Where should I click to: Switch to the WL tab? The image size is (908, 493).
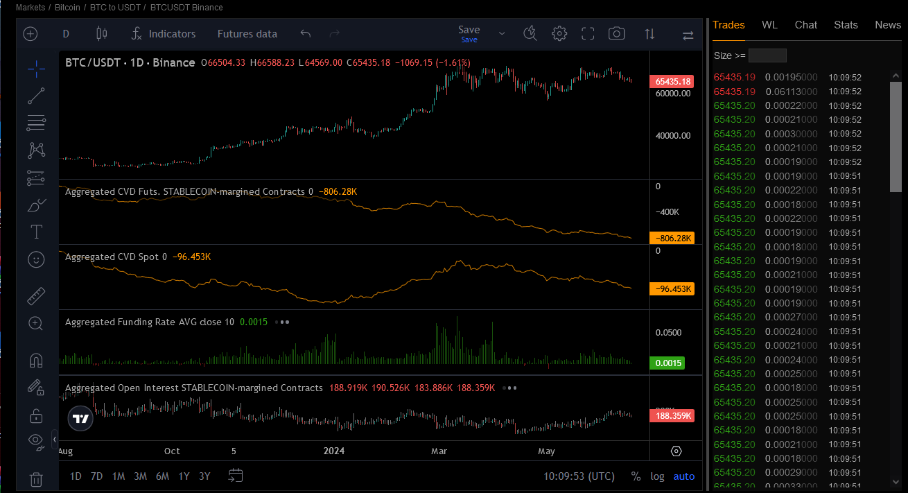[769, 25]
